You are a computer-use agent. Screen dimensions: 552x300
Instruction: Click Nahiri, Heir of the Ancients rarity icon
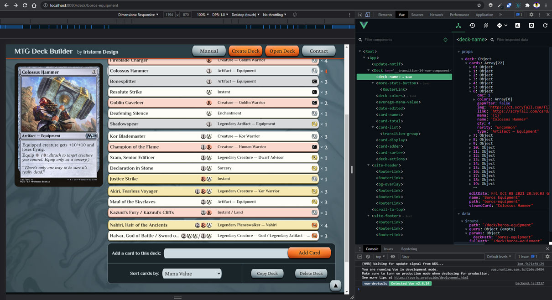(x=314, y=225)
